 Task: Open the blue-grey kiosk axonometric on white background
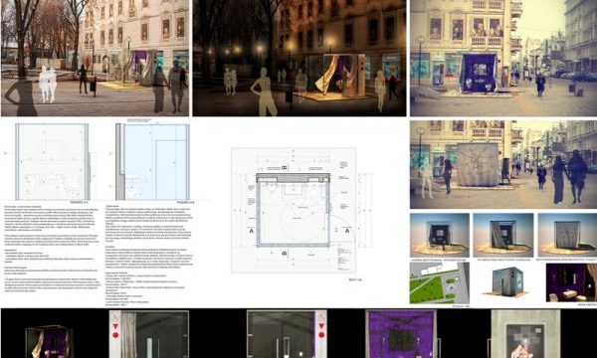pos(506,281)
